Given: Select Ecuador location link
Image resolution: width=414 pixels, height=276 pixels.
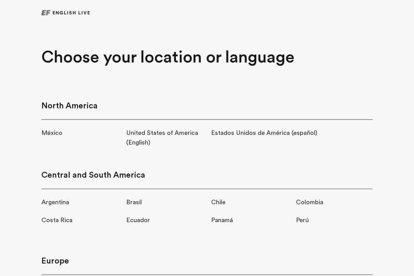Looking at the screenshot, I should (138, 220).
